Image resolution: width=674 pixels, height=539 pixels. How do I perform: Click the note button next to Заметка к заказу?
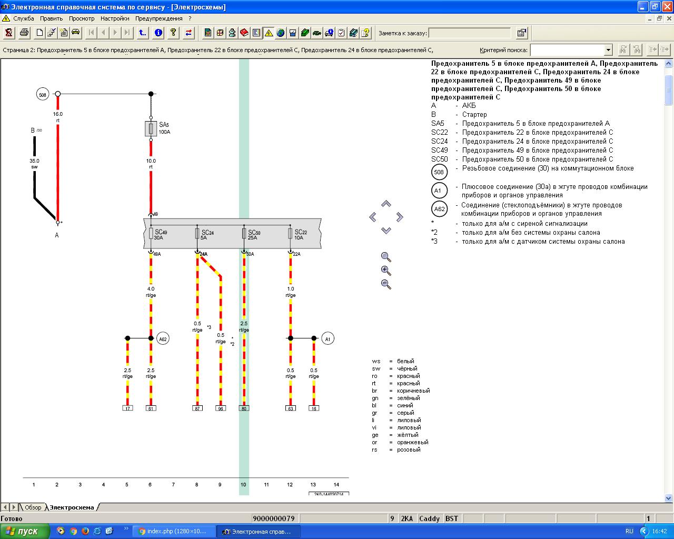pos(522,33)
